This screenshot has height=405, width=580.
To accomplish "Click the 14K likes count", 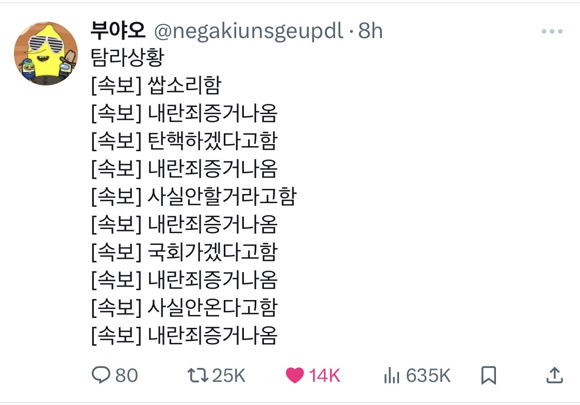I will click(324, 376).
